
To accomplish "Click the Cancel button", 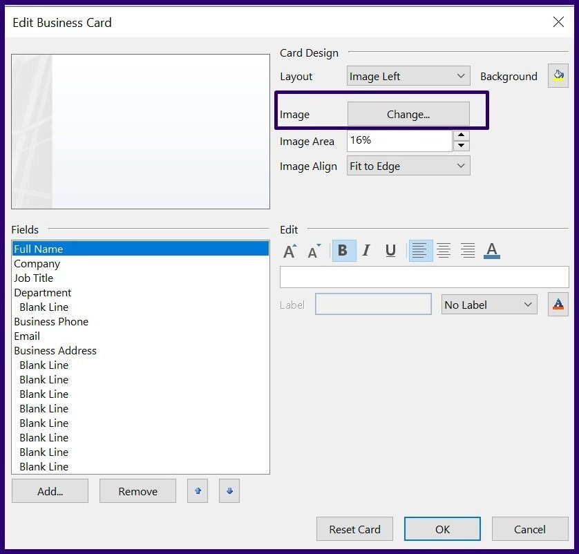I will [x=530, y=529].
